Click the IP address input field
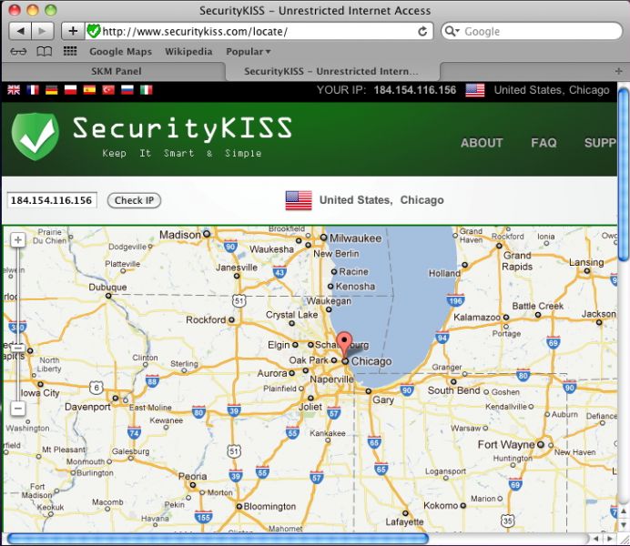Image resolution: width=630 pixels, height=546 pixels. point(52,200)
